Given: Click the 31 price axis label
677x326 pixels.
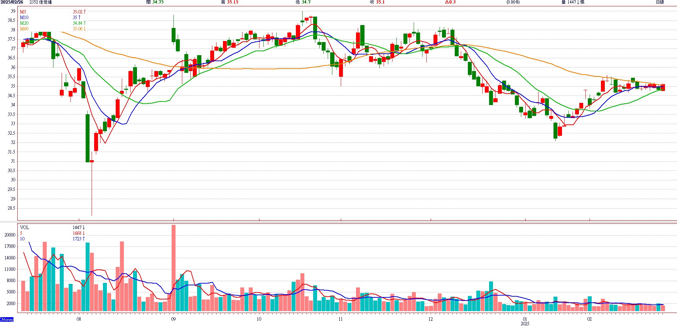Looking at the screenshot, I should [13, 161].
